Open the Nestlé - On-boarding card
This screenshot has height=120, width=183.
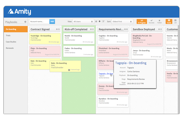pos(79,39)
